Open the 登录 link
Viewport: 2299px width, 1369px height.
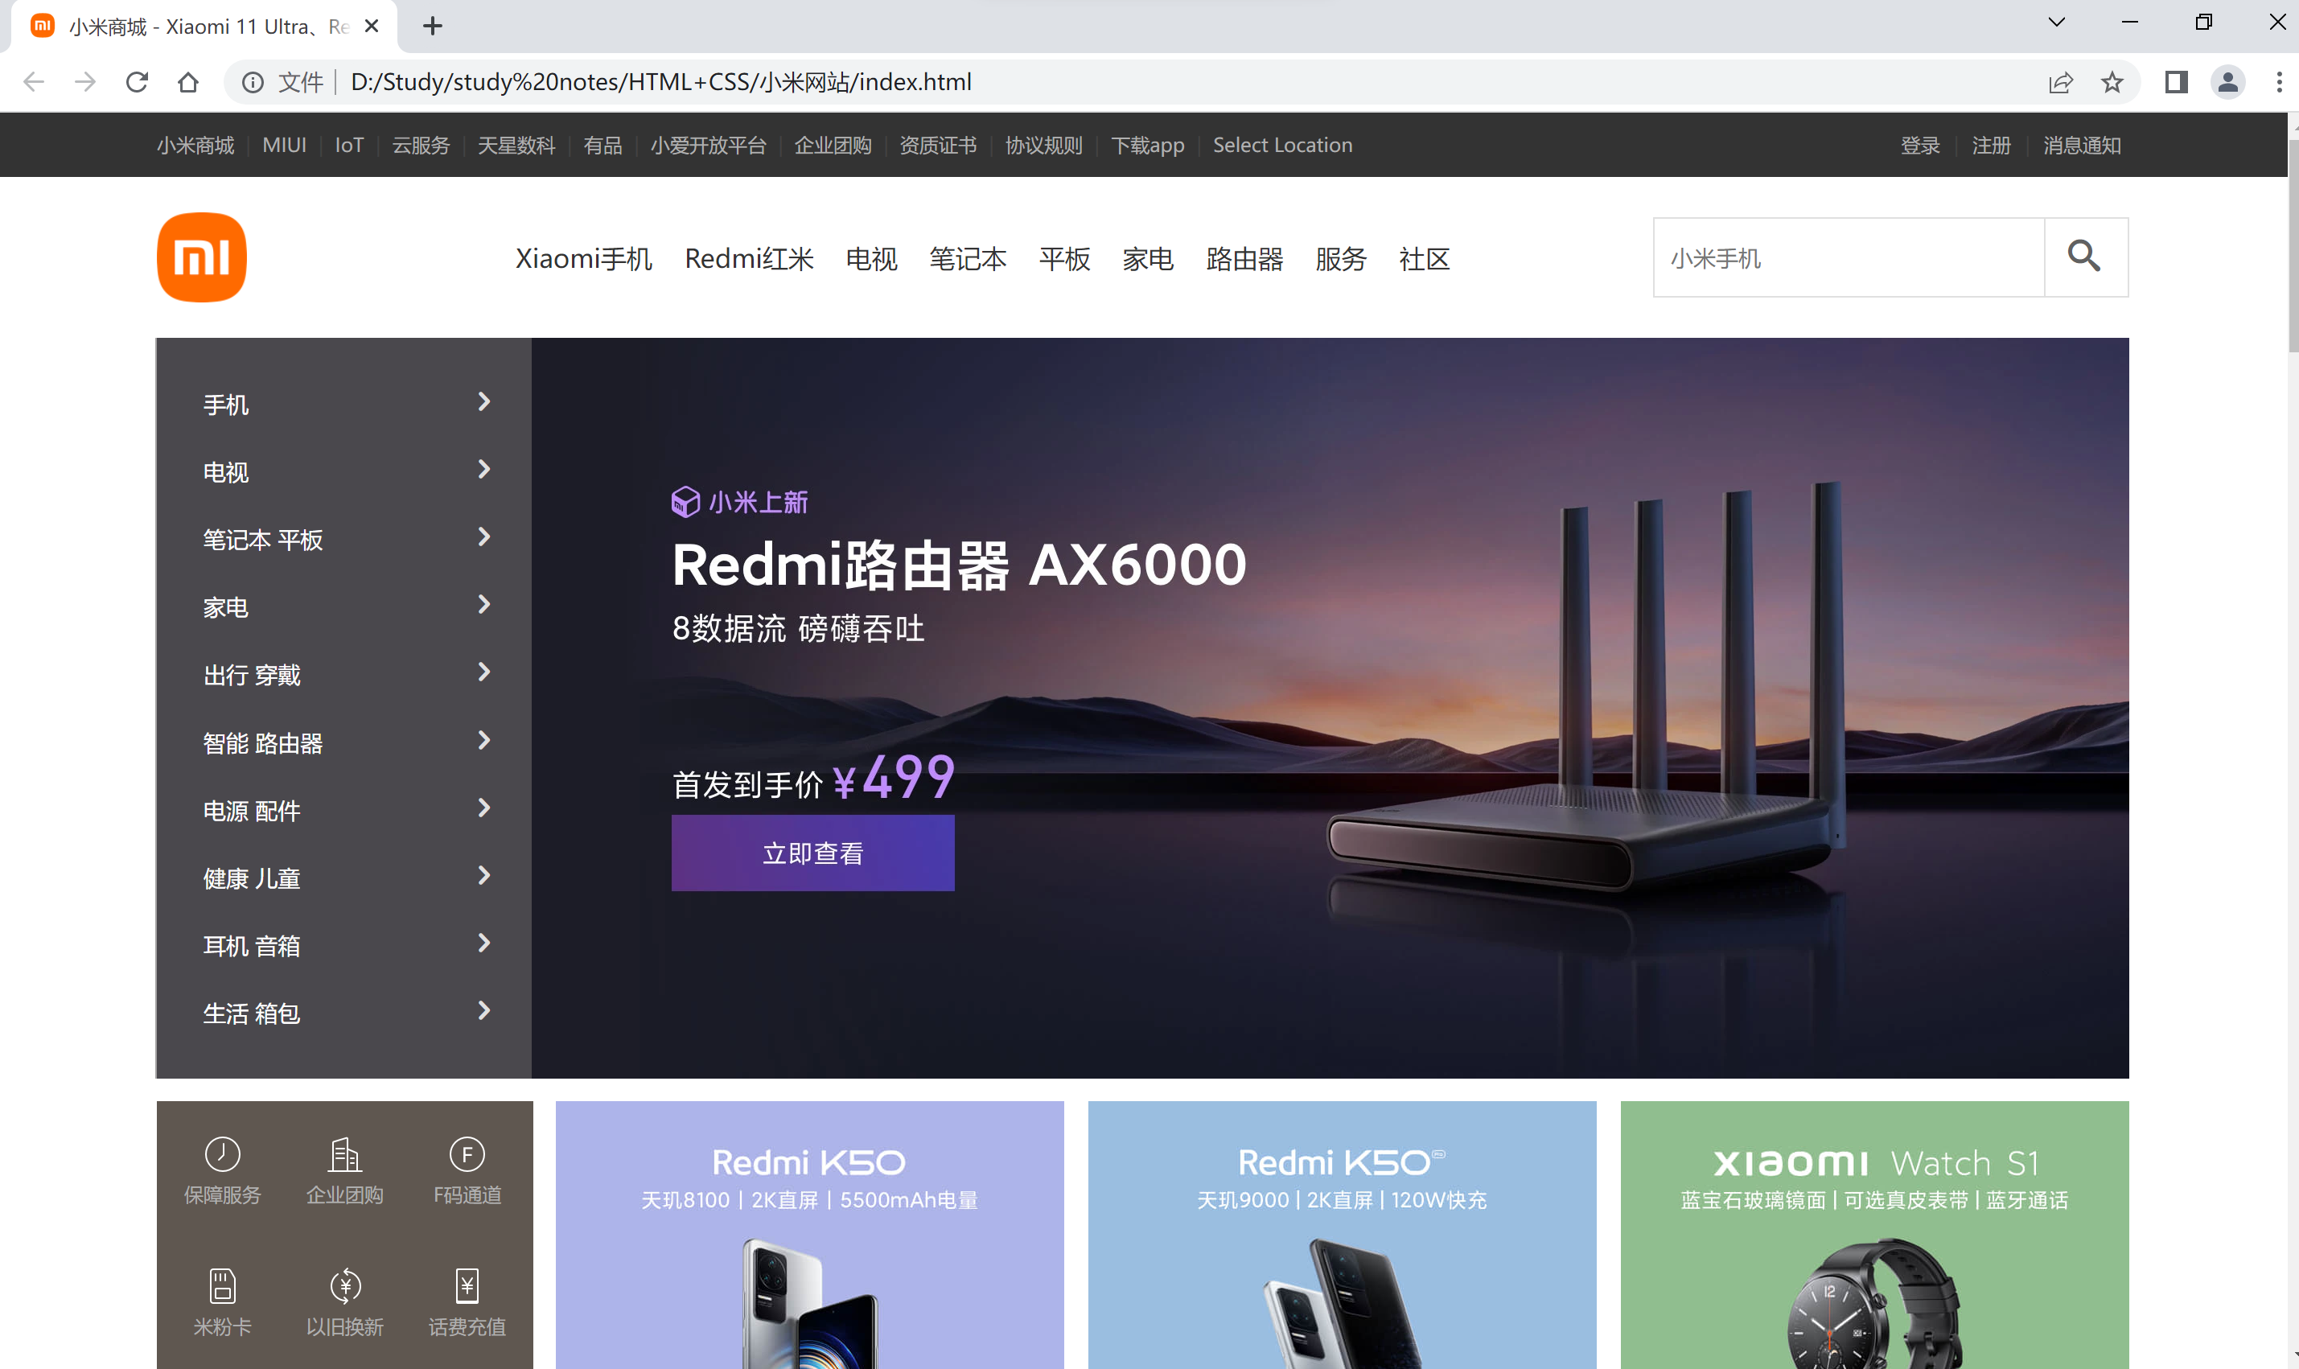(1920, 145)
